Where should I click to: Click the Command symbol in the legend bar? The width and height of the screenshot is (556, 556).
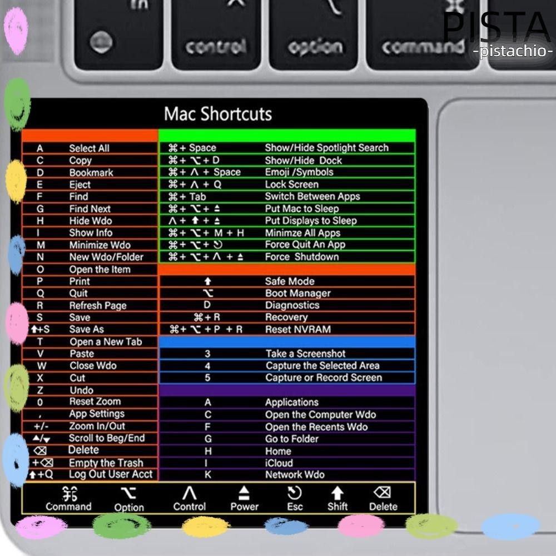(69, 494)
